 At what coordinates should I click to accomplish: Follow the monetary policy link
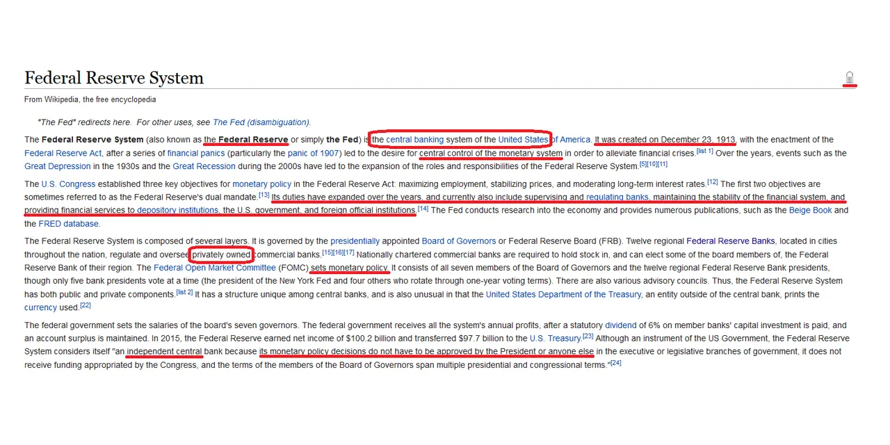click(x=261, y=184)
